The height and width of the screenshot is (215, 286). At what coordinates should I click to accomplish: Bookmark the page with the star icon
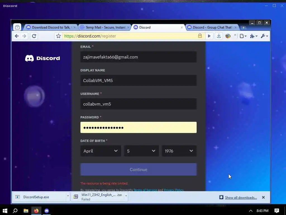tap(58, 36)
